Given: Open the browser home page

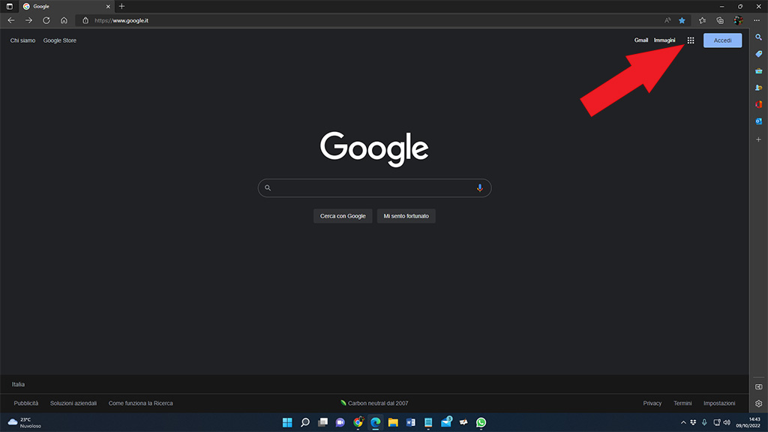Looking at the screenshot, I should click(64, 20).
